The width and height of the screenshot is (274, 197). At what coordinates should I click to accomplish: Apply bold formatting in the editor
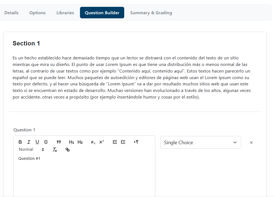tap(20, 142)
